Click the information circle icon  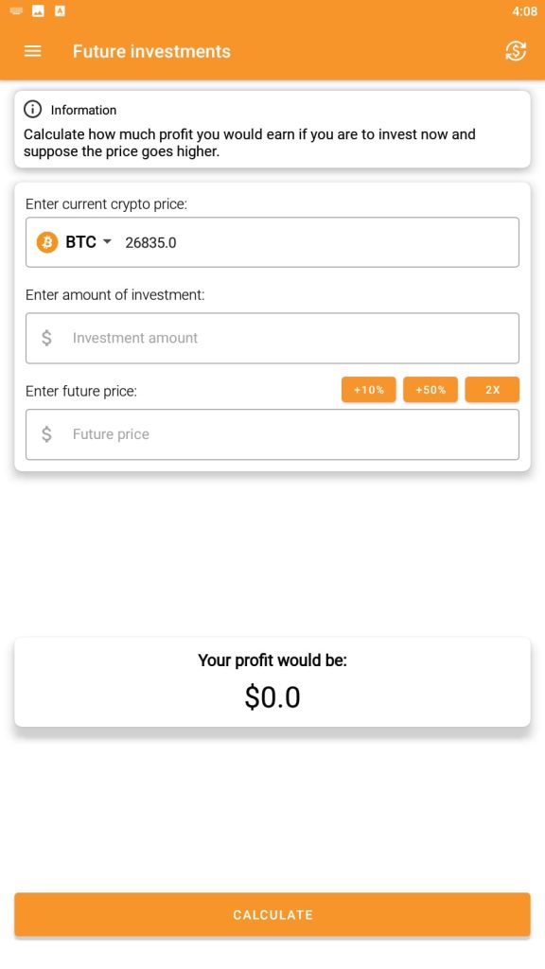33,109
